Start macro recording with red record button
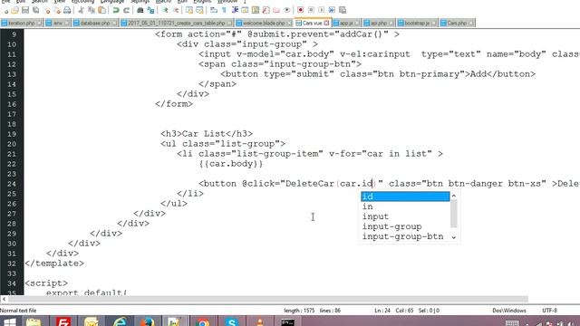 click(x=300, y=10)
